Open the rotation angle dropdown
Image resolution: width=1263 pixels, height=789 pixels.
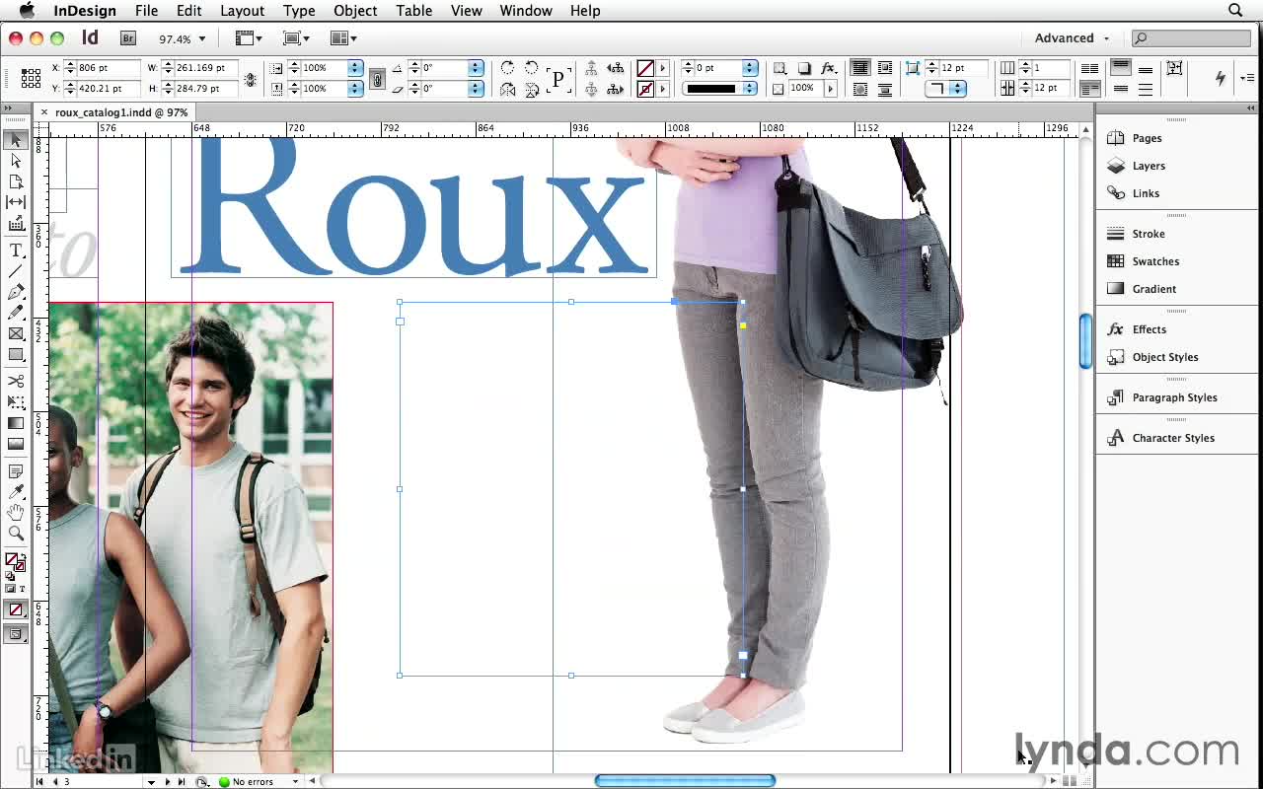477,68
